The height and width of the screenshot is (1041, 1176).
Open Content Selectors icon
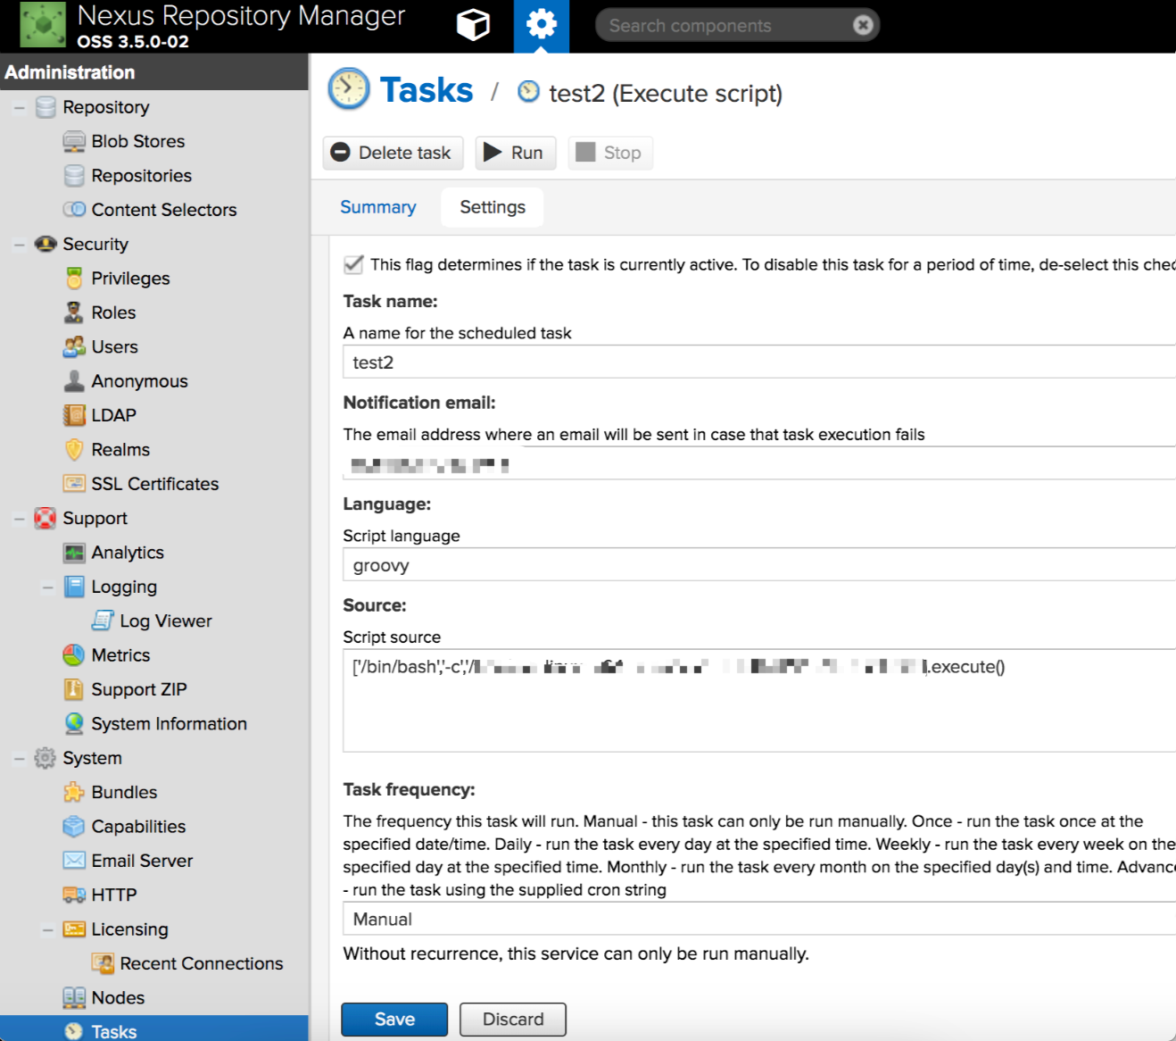click(x=74, y=210)
